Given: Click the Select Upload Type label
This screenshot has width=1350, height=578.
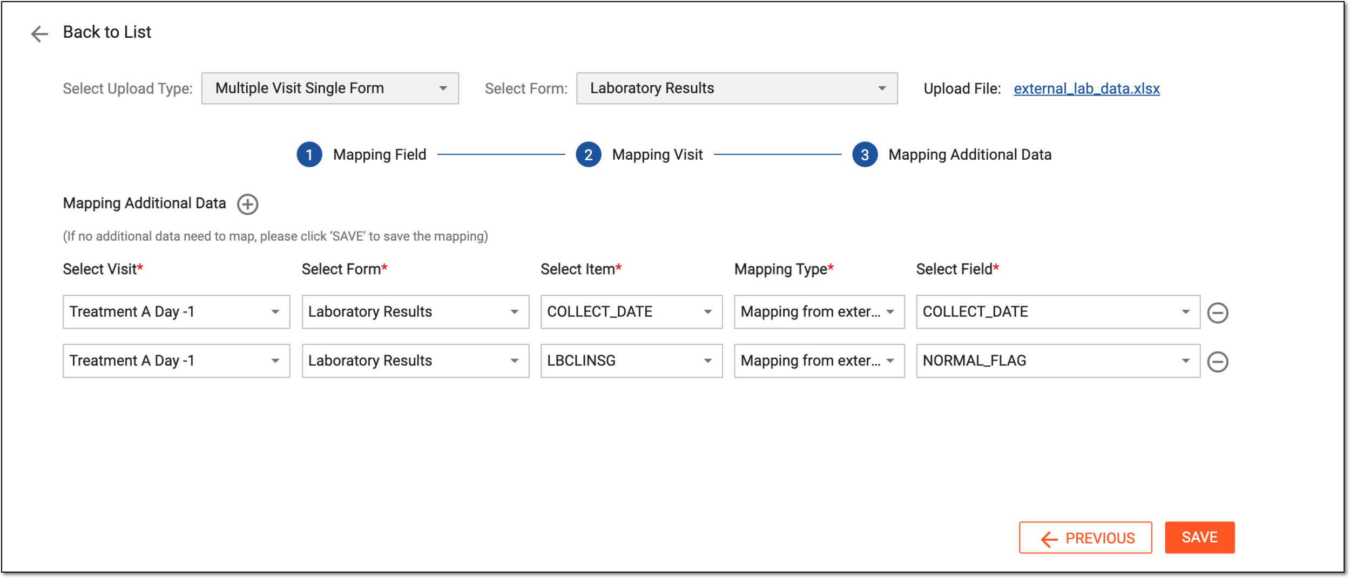Looking at the screenshot, I should 127,89.
